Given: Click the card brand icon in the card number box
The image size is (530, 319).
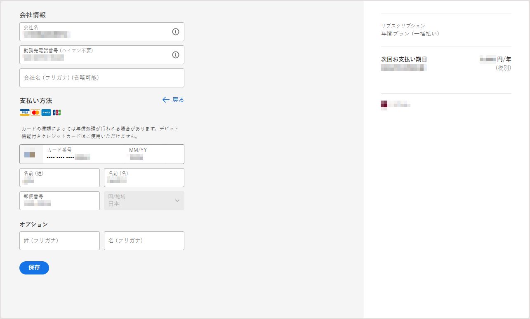Looking at the screenshot, I should tap(30, 155).
